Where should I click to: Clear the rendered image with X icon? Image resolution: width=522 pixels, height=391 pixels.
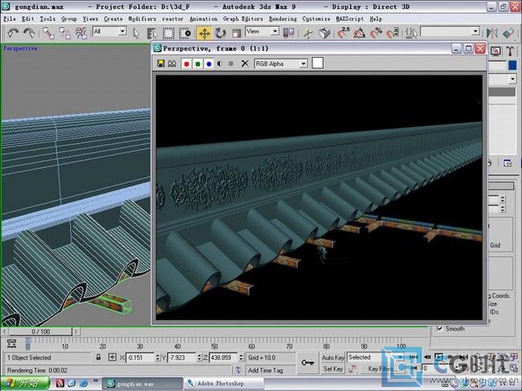pyautogui.click(x=245, y=63)
